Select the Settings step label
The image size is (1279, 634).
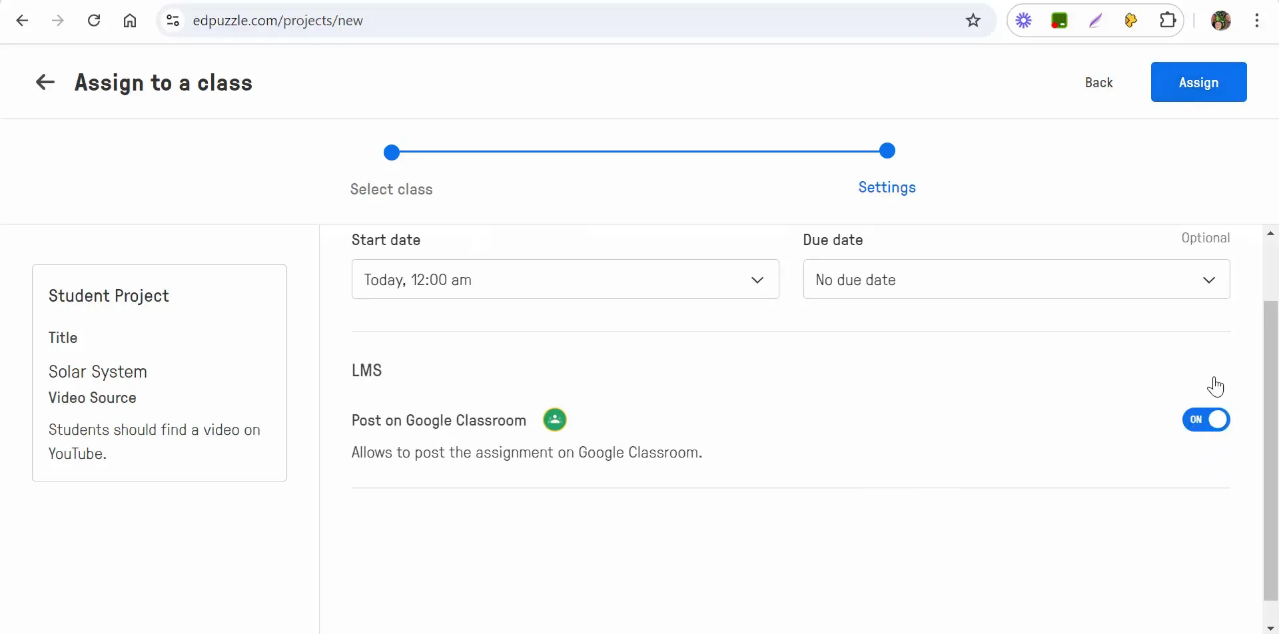[x=887, y=187]
